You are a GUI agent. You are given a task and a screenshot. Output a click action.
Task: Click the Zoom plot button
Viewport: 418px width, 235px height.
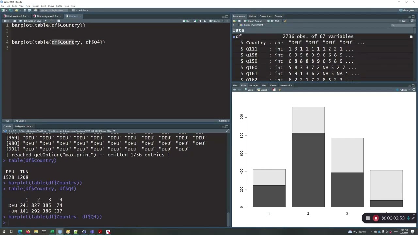click(x=249, y=90)
